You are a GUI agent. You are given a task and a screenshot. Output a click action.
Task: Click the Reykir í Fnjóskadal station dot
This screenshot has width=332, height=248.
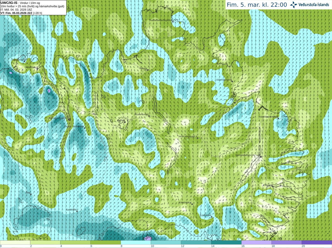(84, 128)
